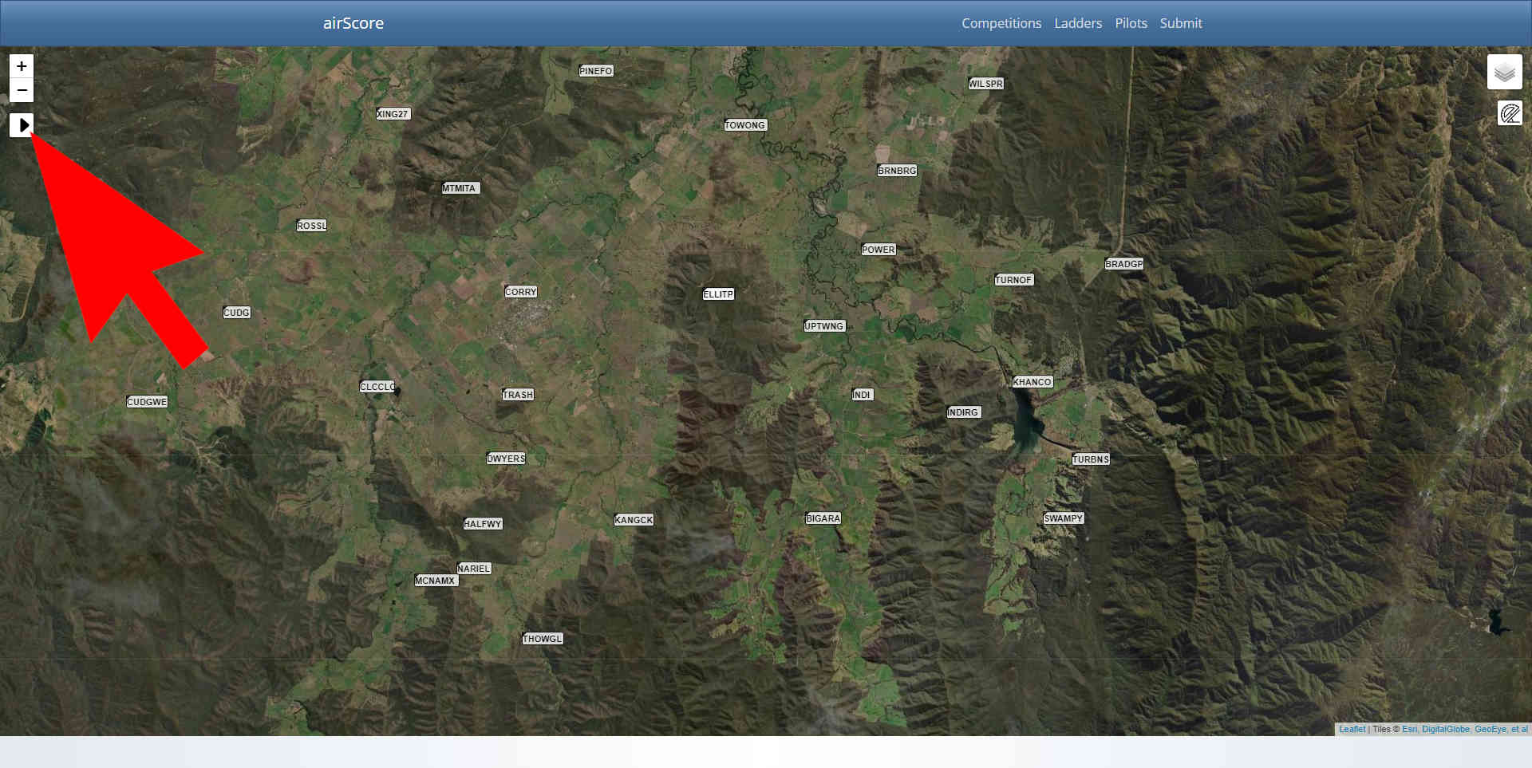Open the Leaflet attribution link
1532x768 pixels.
point(1352,729)
